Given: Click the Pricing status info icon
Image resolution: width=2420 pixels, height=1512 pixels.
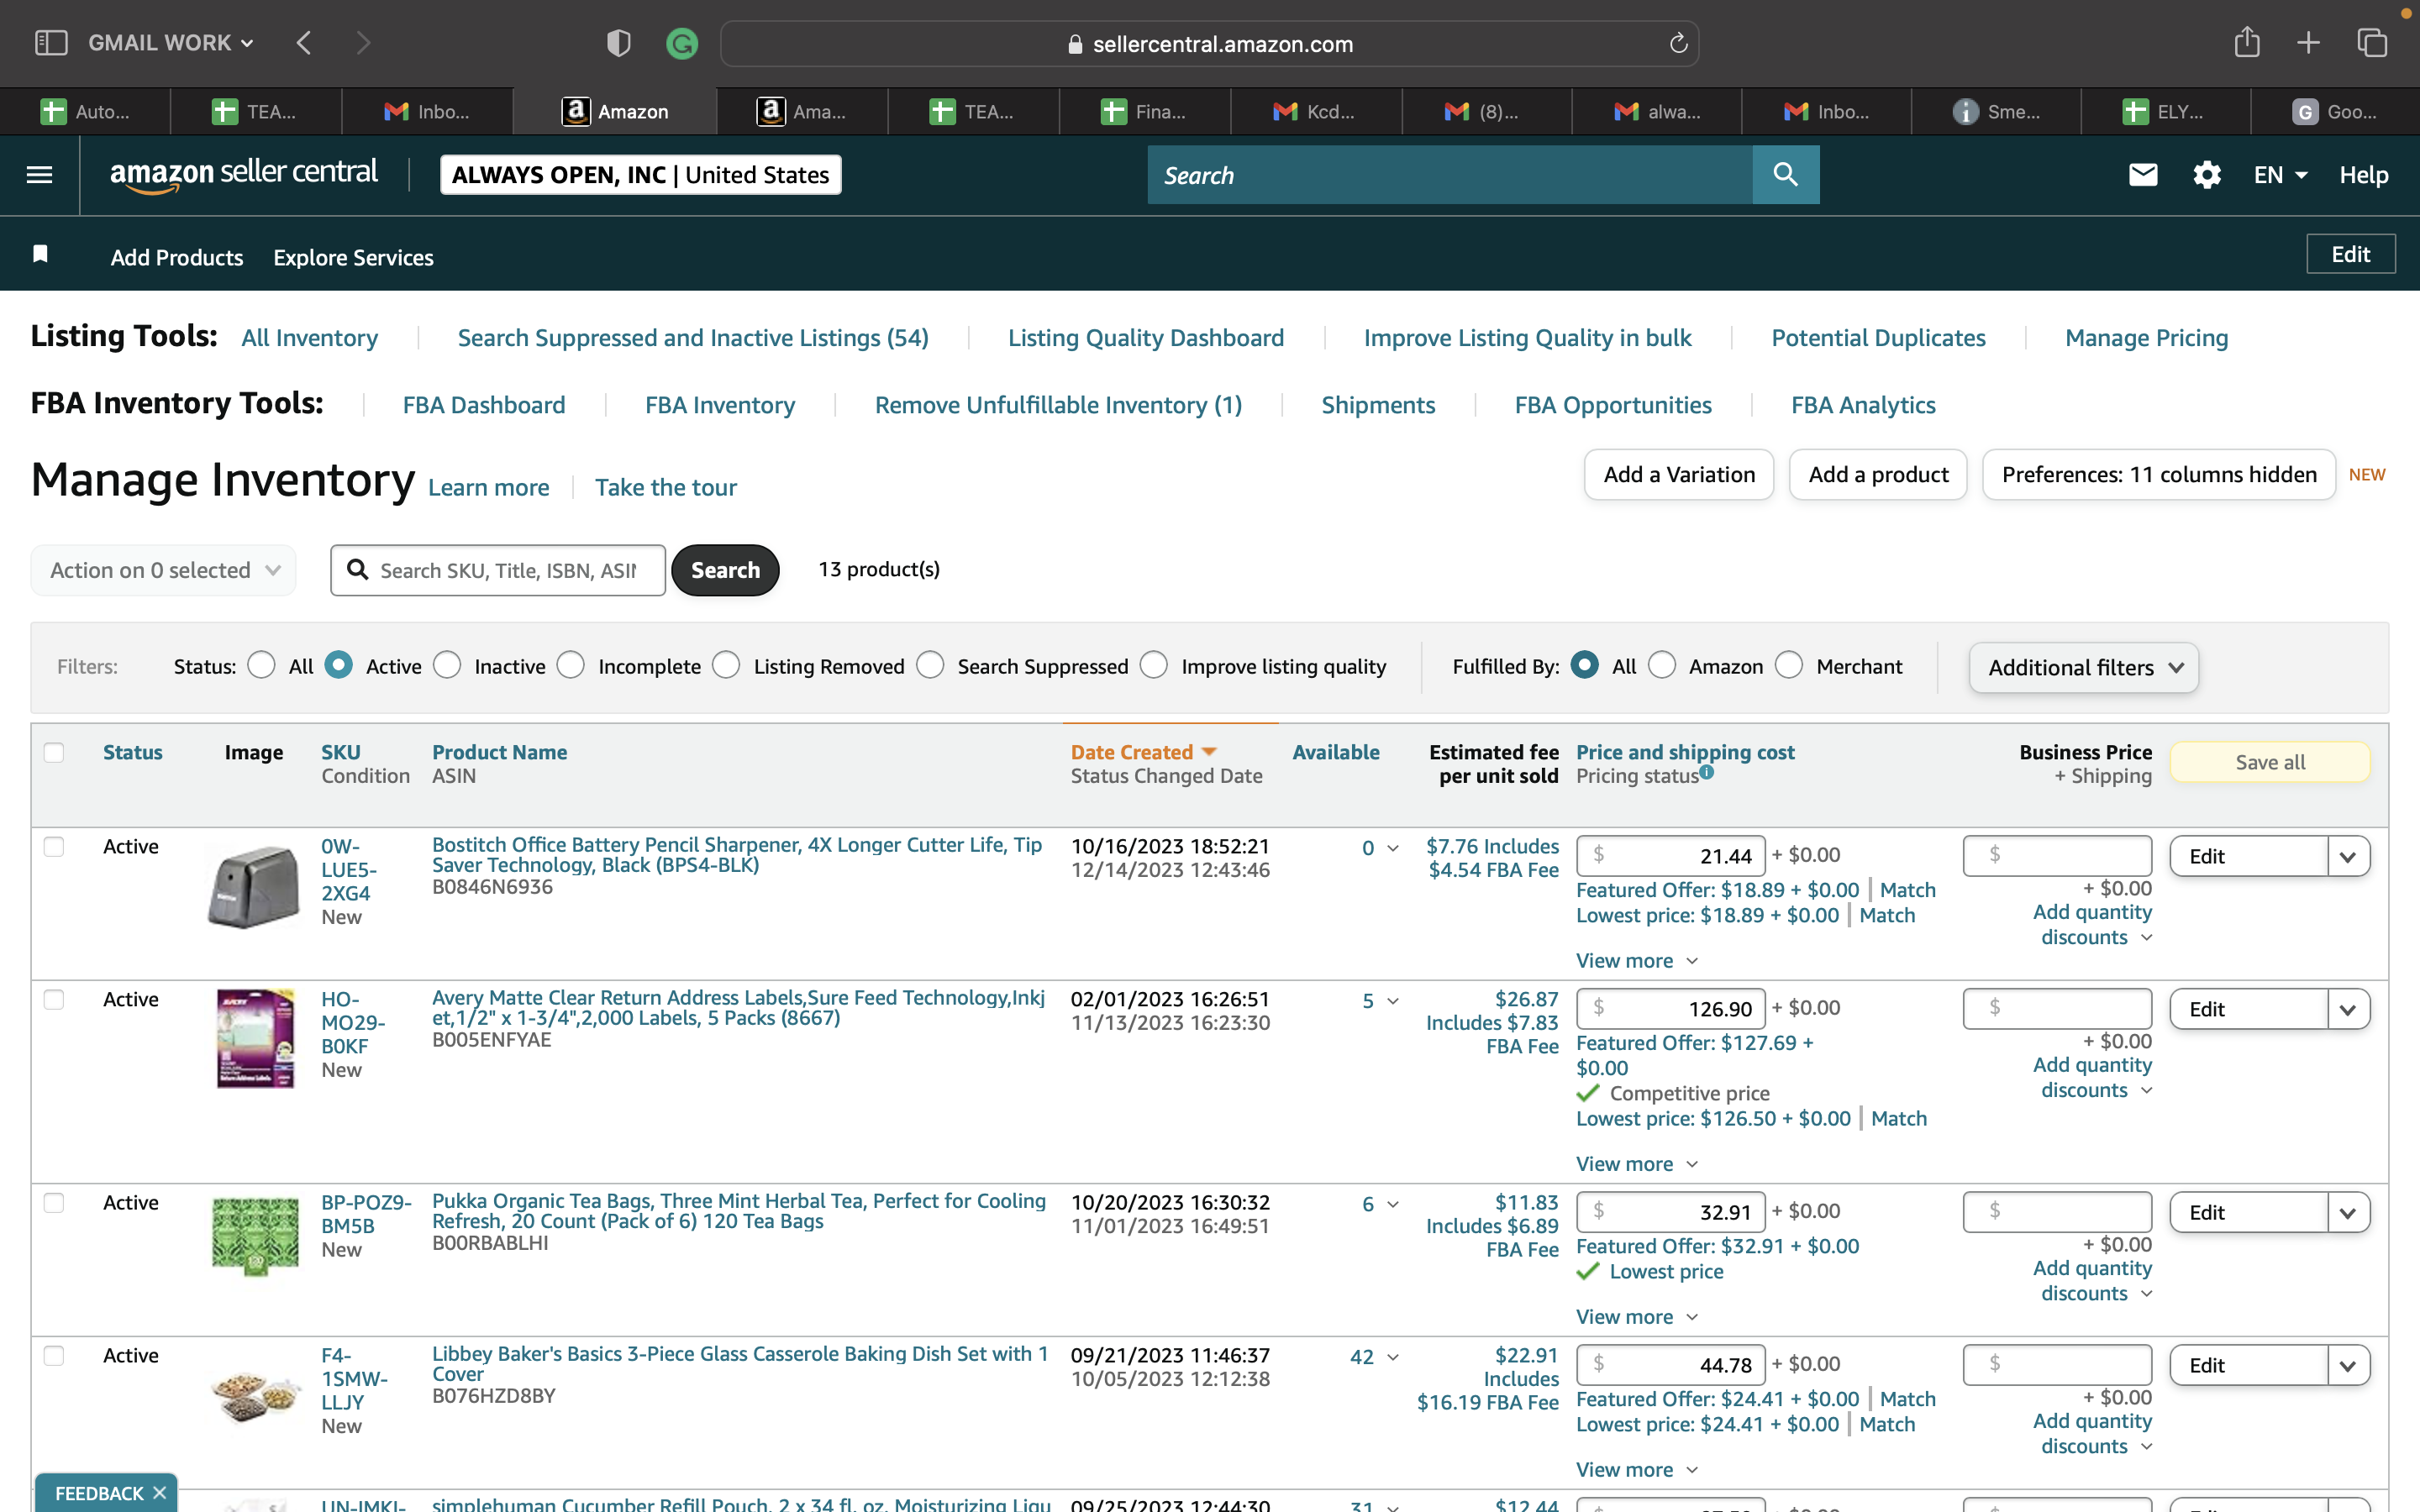Looking at the screenshot, I should (1707, 772).
